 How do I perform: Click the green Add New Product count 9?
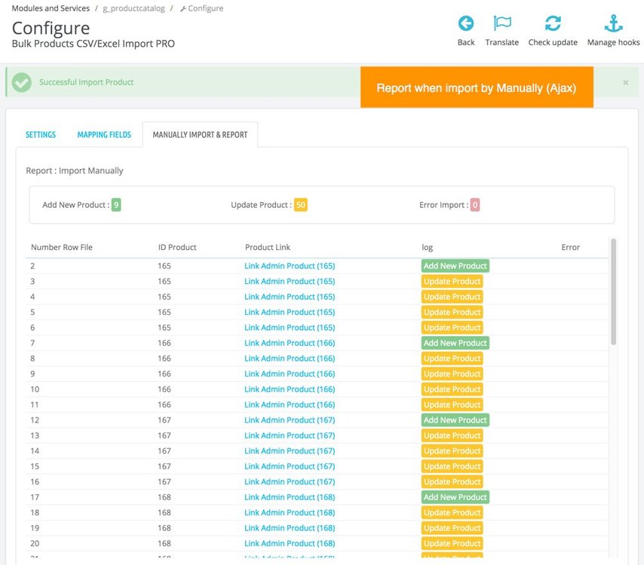[116, 205]
